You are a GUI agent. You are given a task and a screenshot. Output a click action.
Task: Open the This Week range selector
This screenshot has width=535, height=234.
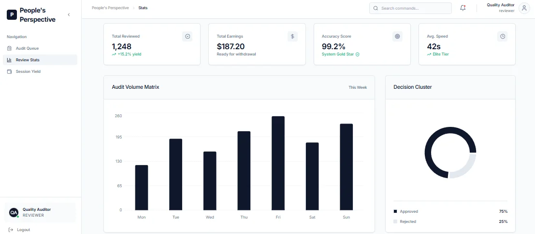pos(358,87)
